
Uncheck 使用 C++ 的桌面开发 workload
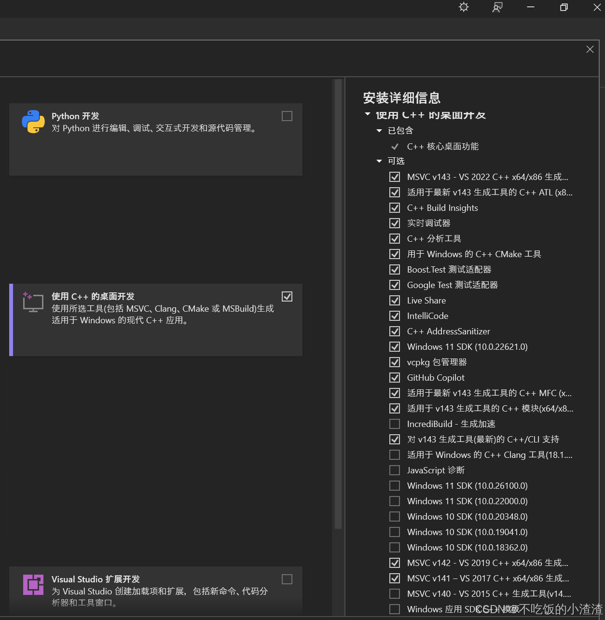[287, 296]
